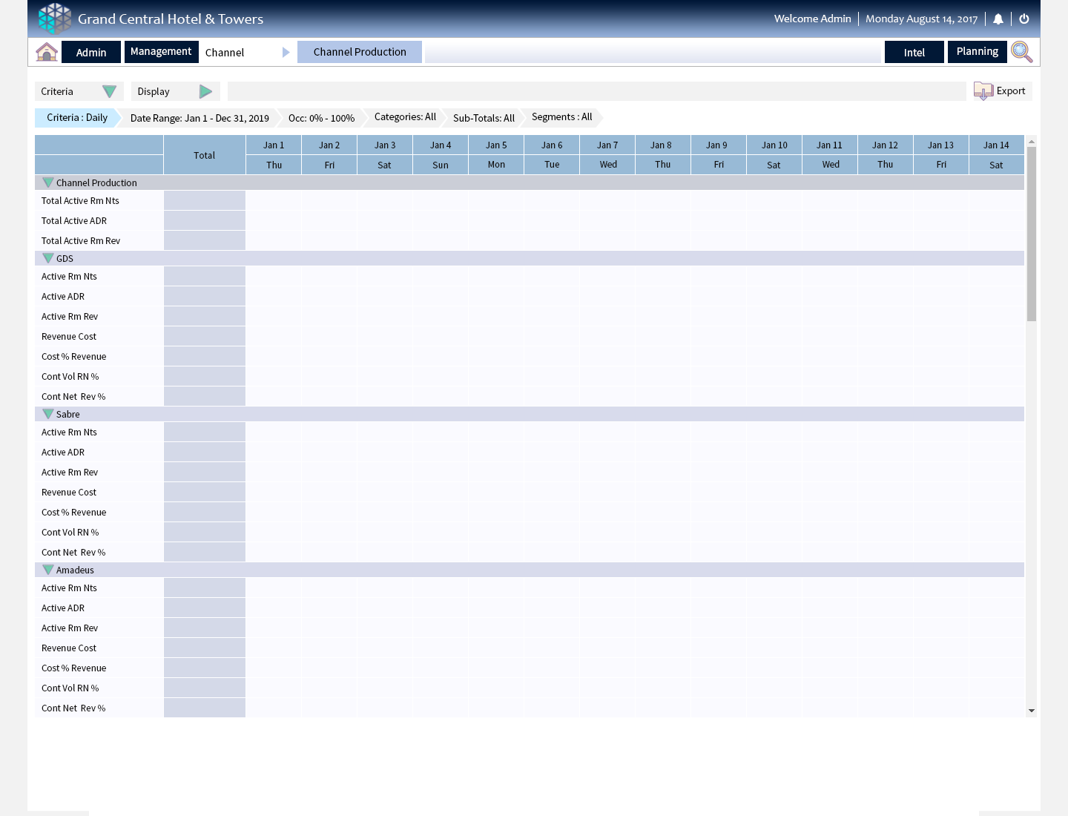Switch to the Intel section
This screenshot has height=816, width=1068.
(x=914, y=53)
